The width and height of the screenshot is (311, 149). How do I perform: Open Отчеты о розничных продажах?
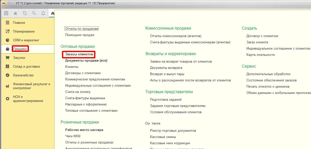click(89, 142)
